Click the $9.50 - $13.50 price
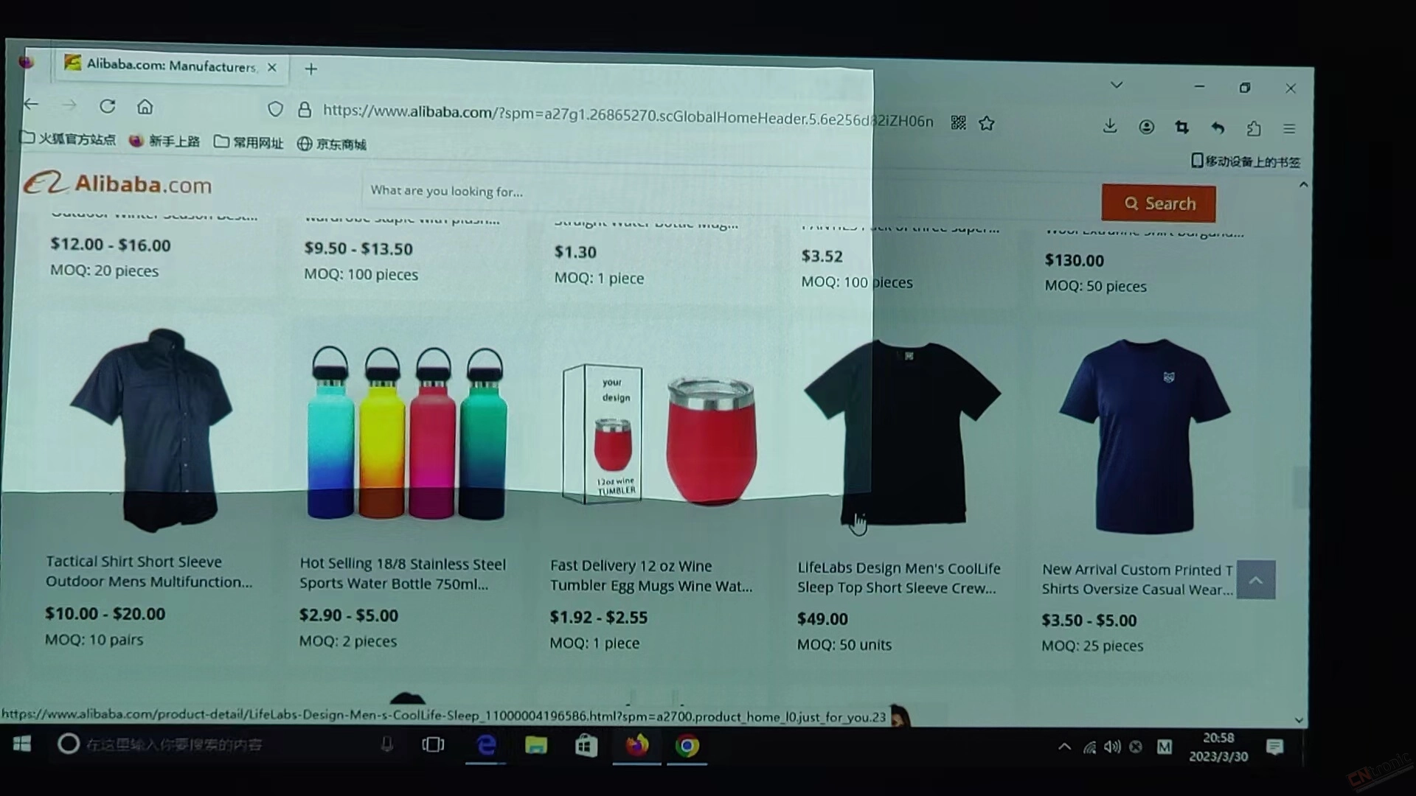Viewport: 1416px width, 796px height. pos(358,248)
